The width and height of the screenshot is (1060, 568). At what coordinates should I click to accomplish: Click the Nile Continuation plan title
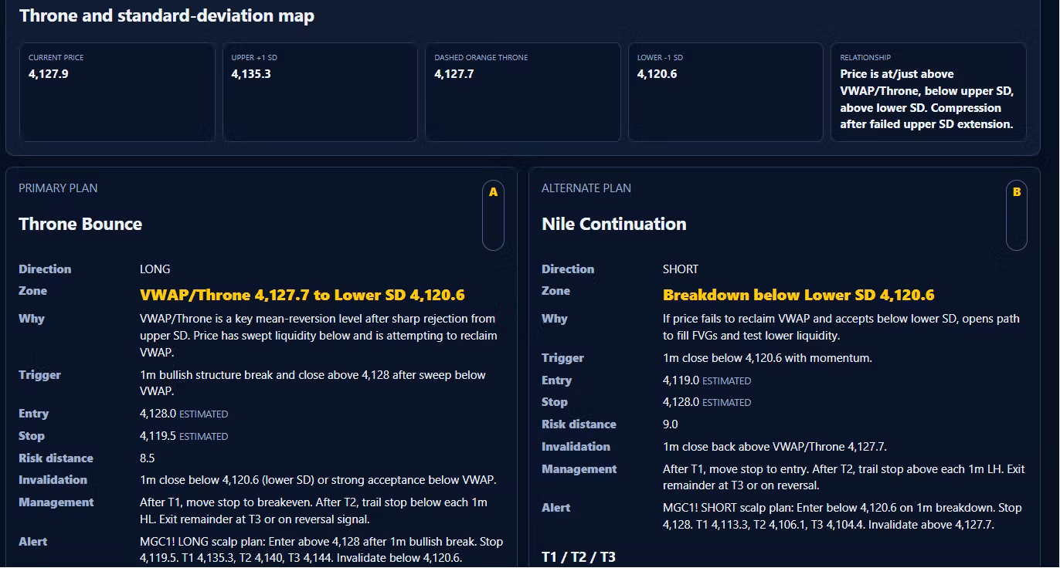[x=614, y=224]
